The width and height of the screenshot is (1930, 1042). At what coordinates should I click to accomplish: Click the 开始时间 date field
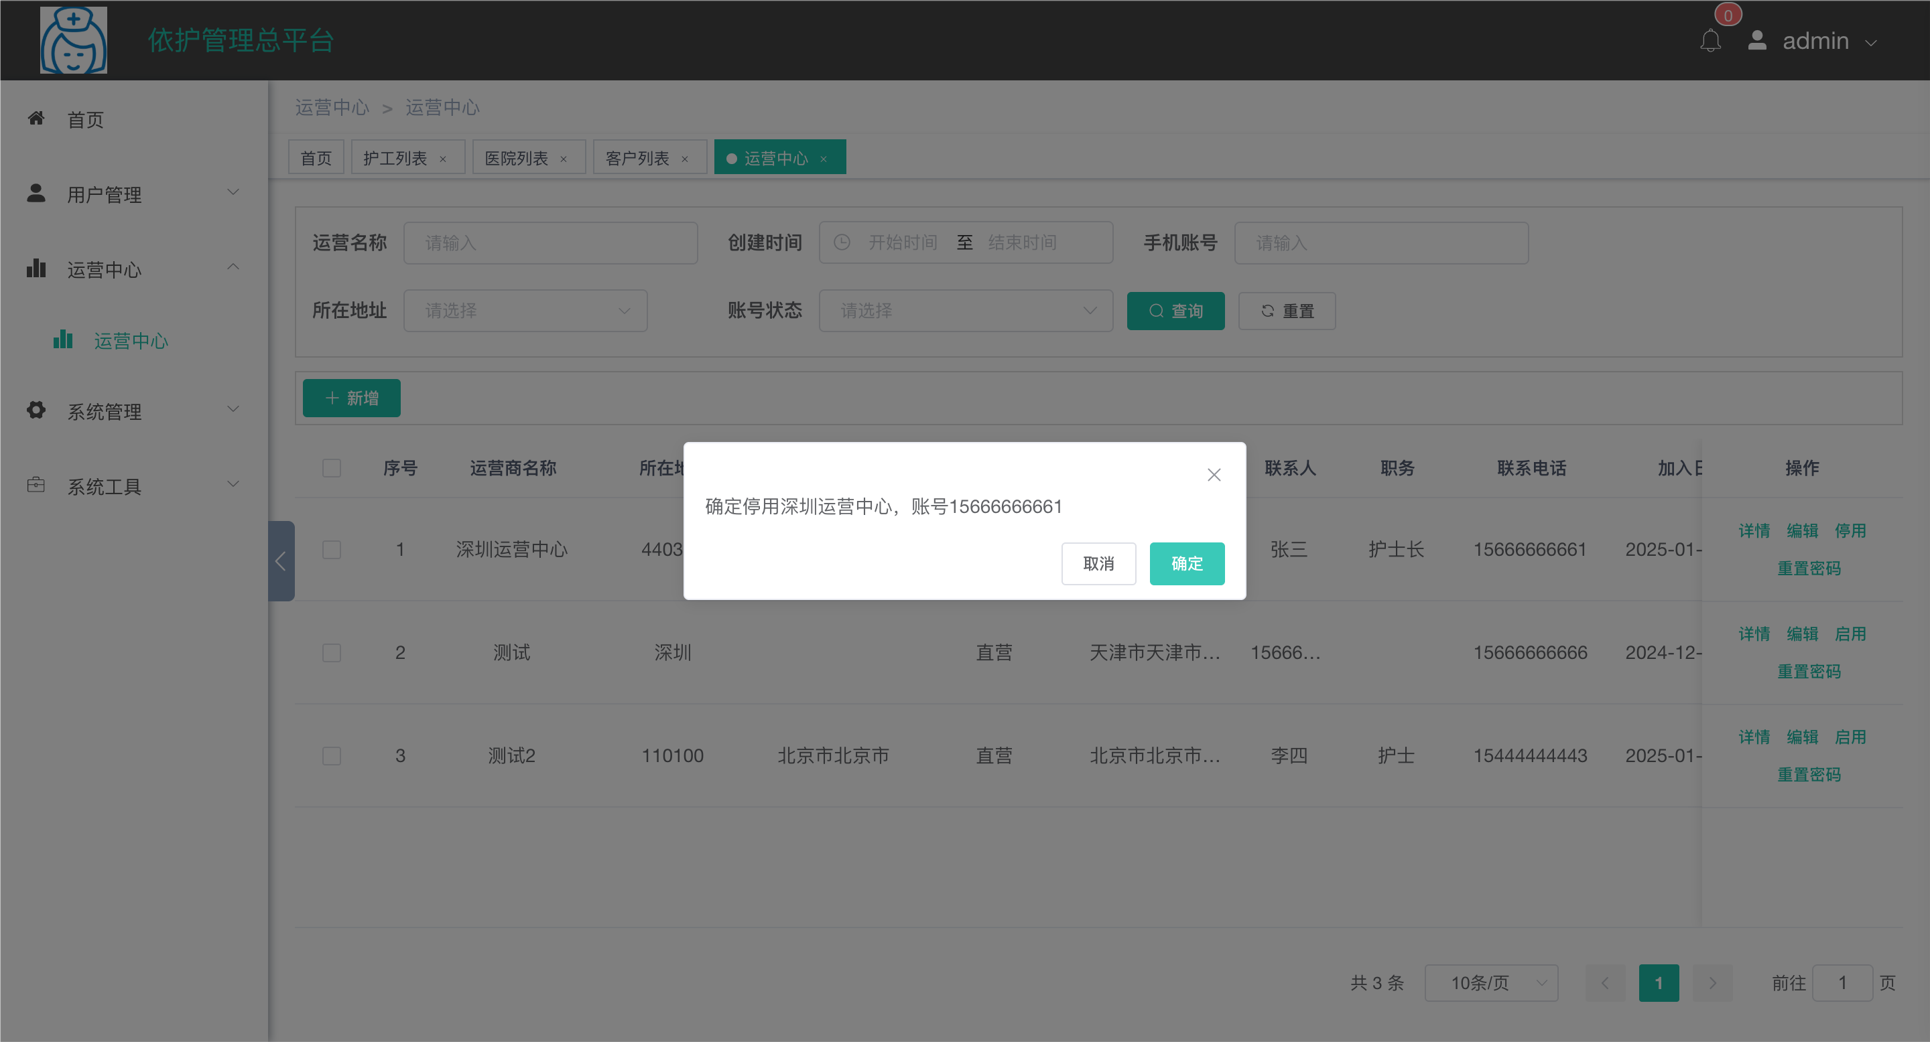(903, 242)
